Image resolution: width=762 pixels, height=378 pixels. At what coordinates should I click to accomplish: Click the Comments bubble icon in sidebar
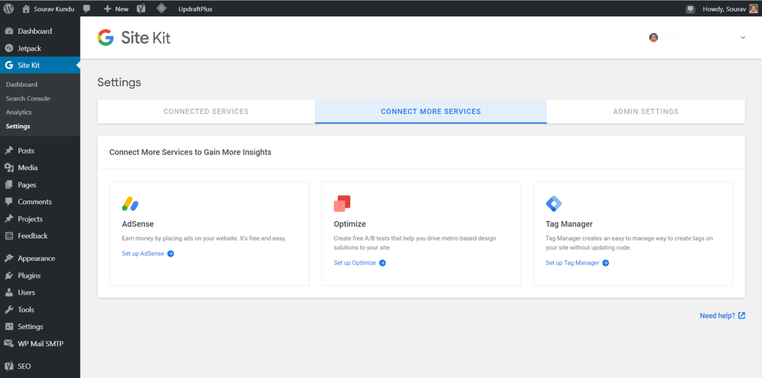coord(9,202)
